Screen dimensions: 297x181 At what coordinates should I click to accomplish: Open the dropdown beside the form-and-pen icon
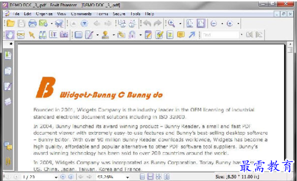tap(98, 35)
